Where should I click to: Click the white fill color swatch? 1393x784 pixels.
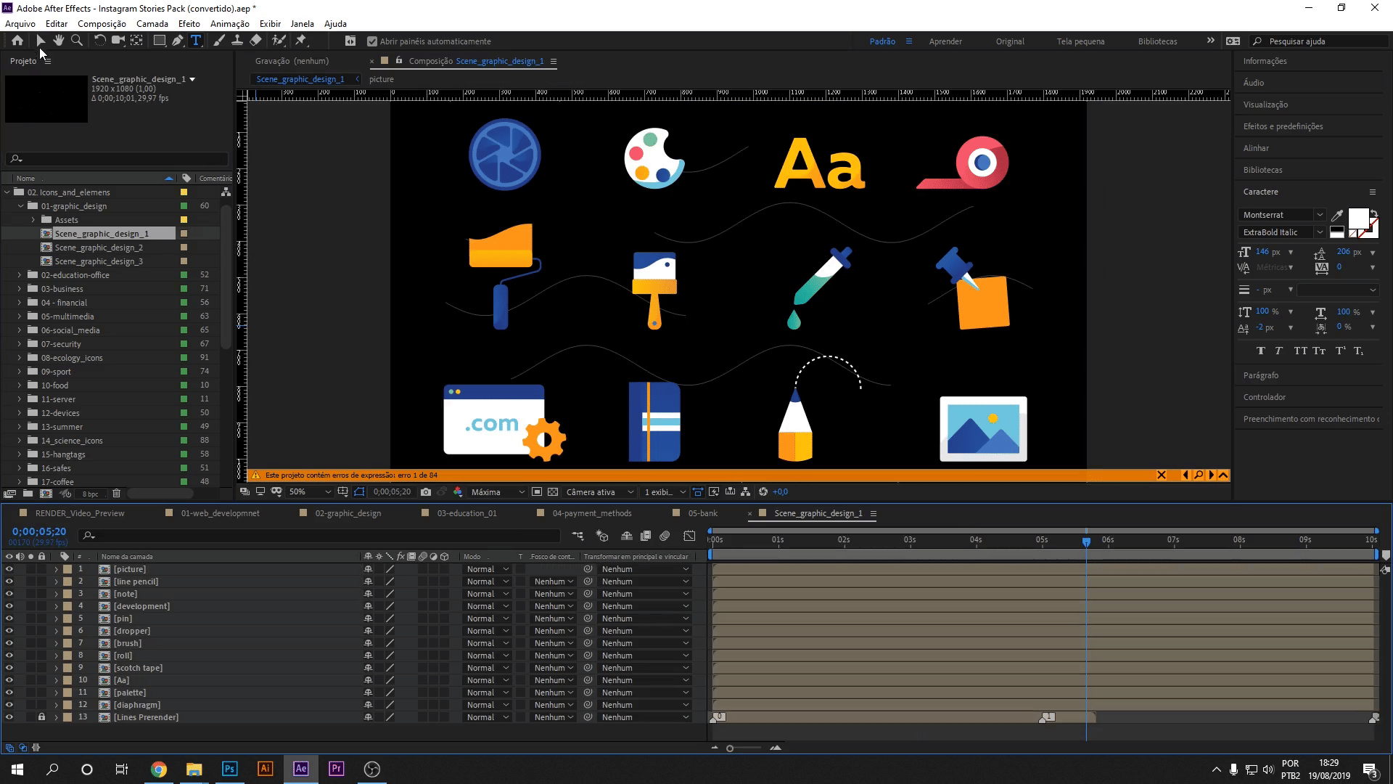click(x=1357, y=218)
